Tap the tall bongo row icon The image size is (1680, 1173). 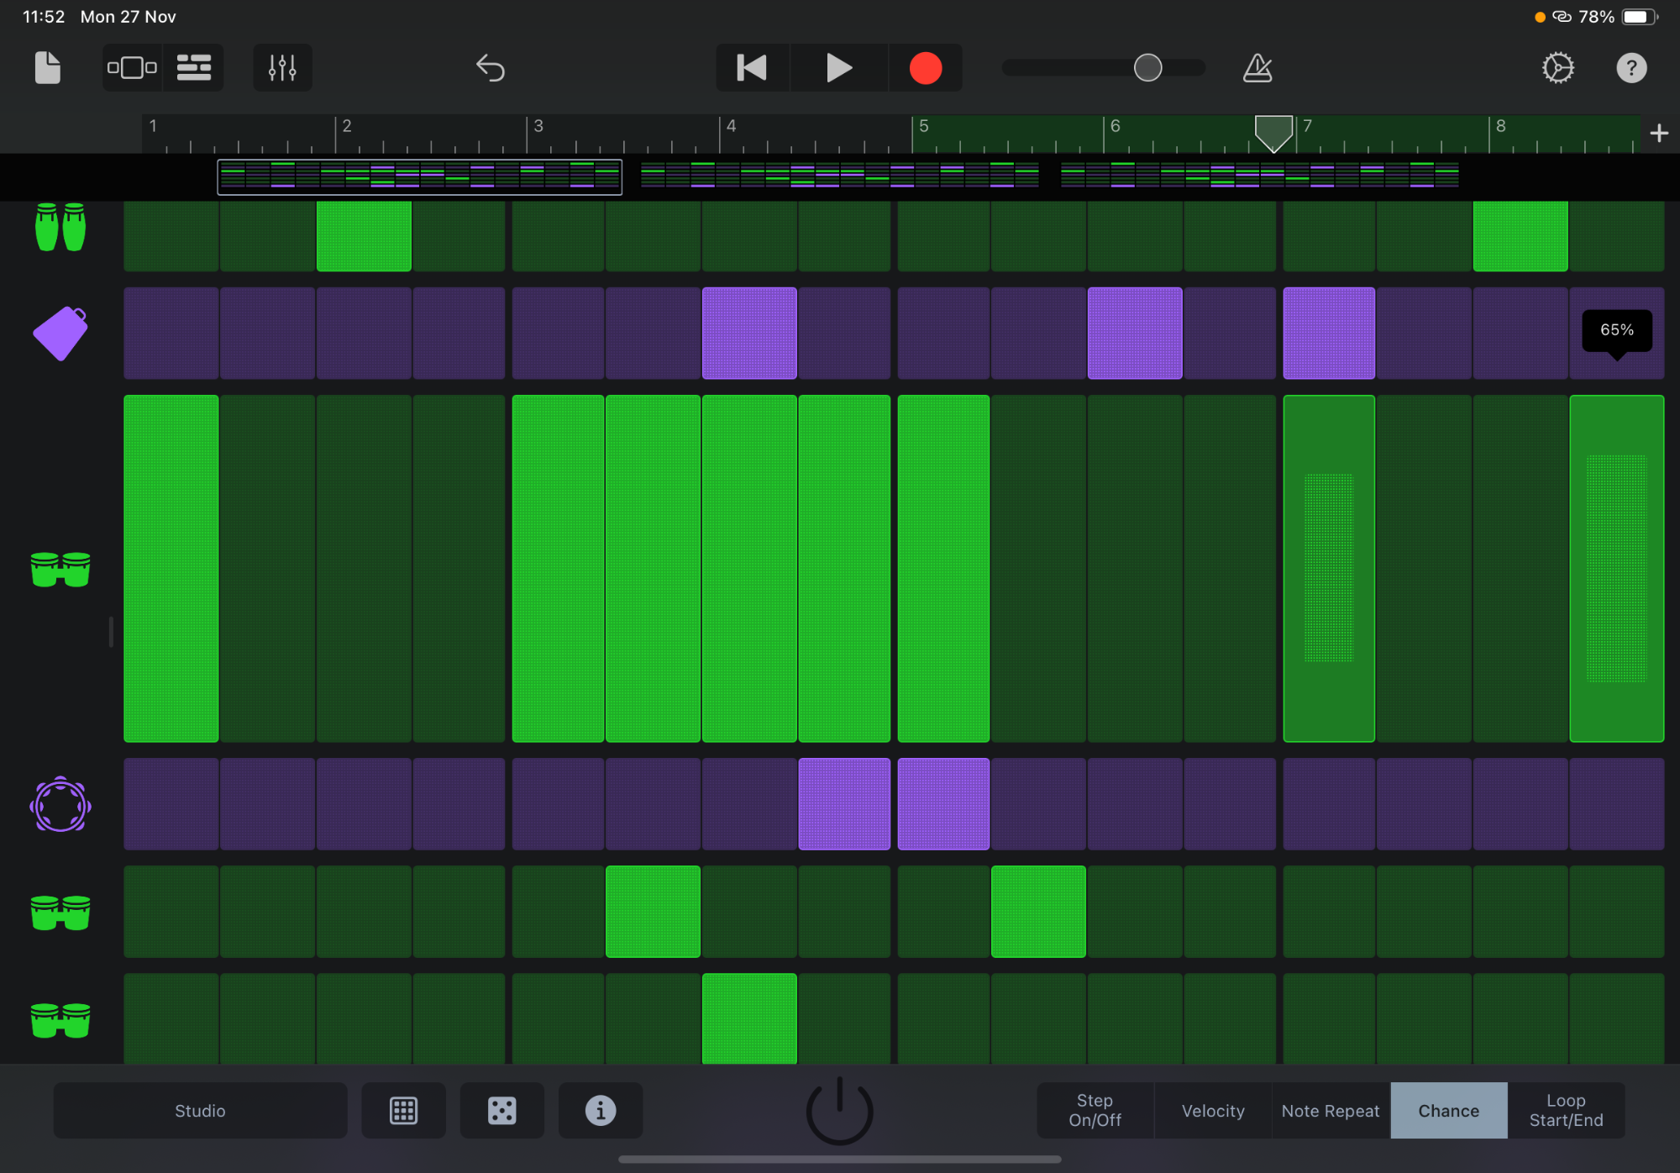click(x=60, y=569)
